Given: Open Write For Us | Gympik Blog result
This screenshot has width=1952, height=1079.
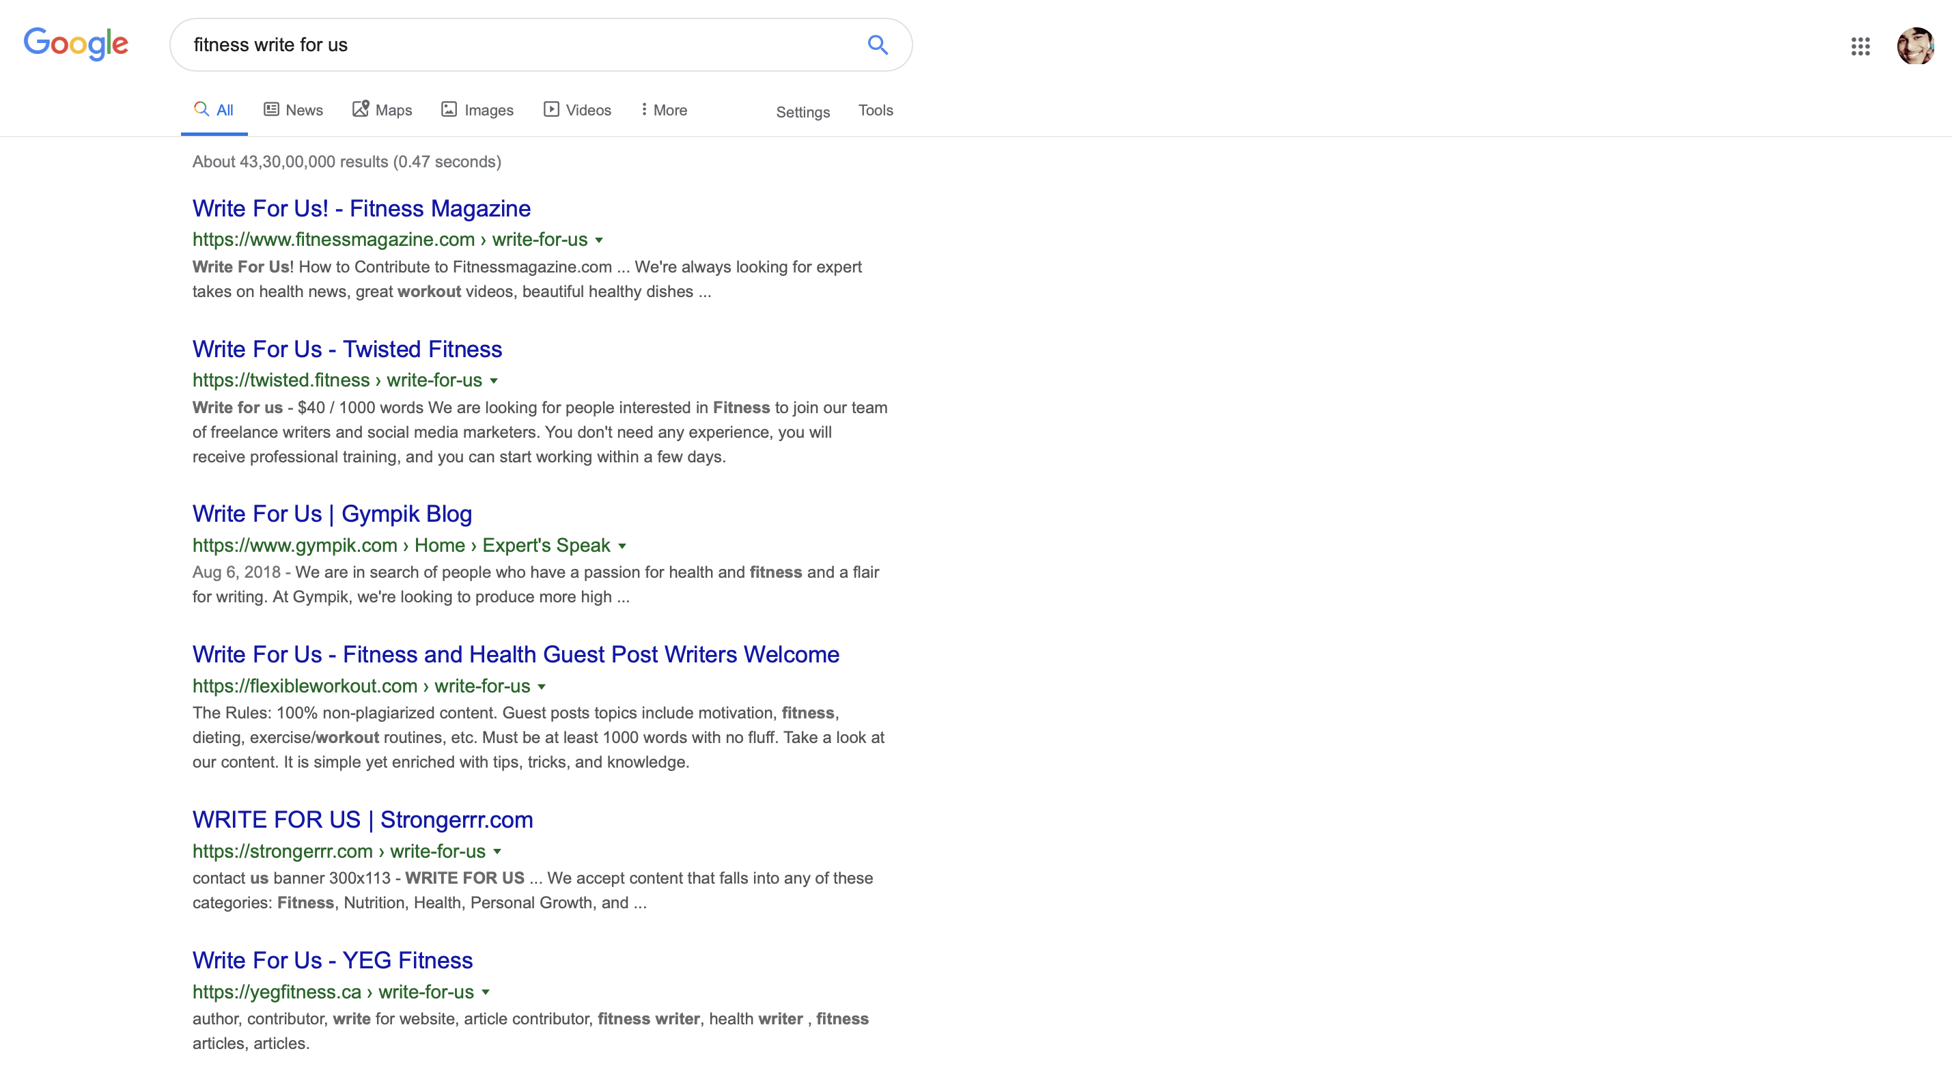Looking at the screenshot, I should [332, 514].
